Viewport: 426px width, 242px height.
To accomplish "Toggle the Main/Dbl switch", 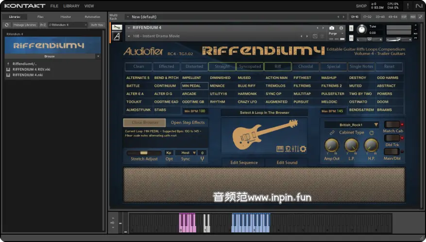I will click(392, 151).
